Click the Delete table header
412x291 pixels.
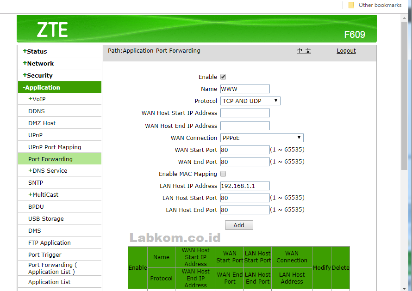click(x=341, y=267)
